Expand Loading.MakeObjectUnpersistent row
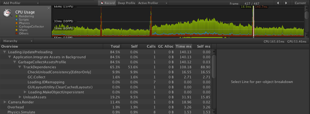This screenshot has height=114, width=310. pos(25,92)
